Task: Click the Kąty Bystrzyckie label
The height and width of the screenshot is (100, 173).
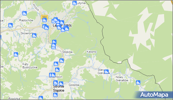Action: (x=30, y=66)
